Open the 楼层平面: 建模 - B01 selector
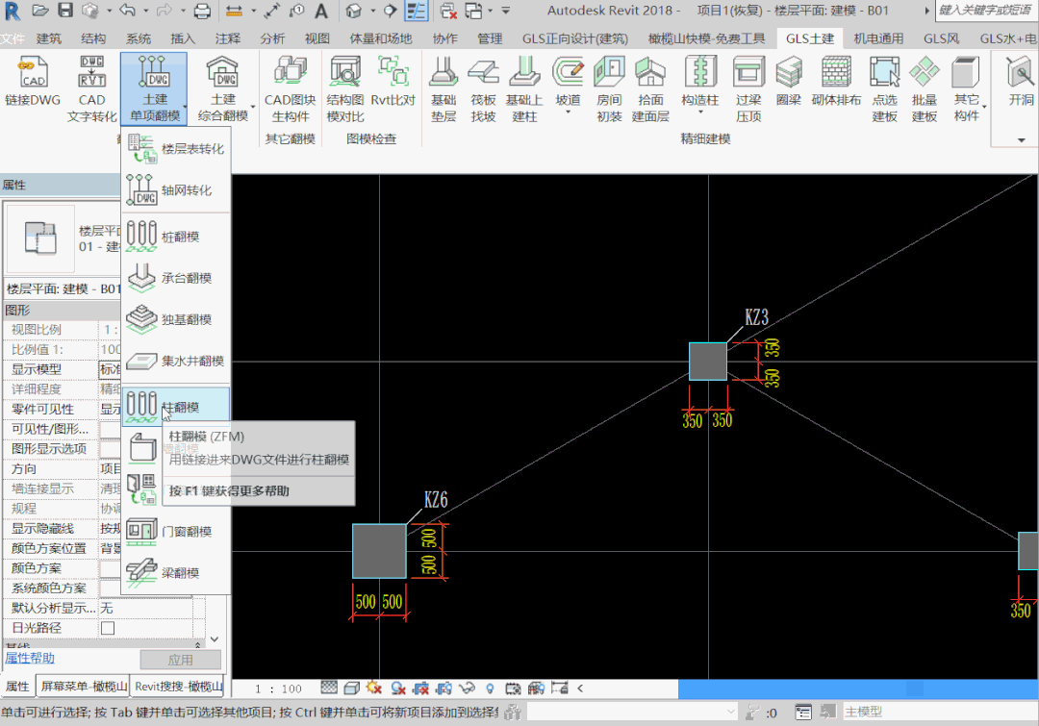The height and width of the screenshot is (726, 1039). [63, 288]
